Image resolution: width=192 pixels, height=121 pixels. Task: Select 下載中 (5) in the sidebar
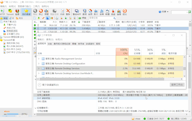click(11, 25)
